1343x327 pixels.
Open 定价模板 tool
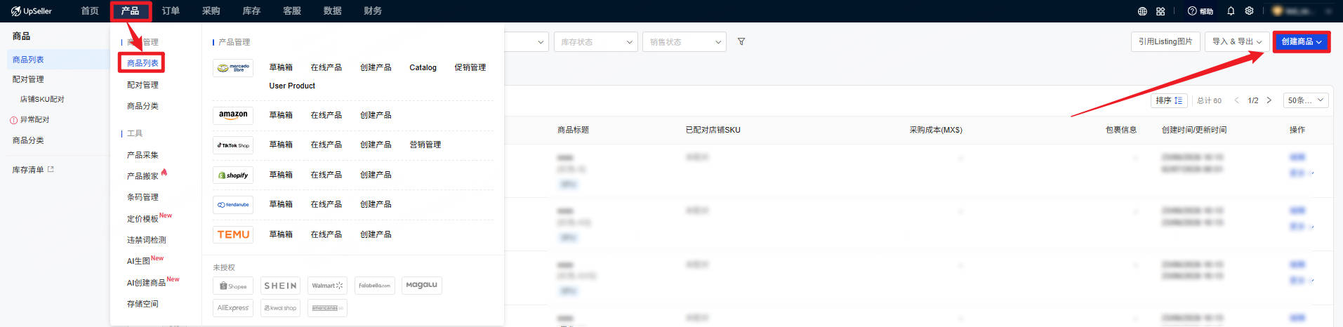pos(143,219)
